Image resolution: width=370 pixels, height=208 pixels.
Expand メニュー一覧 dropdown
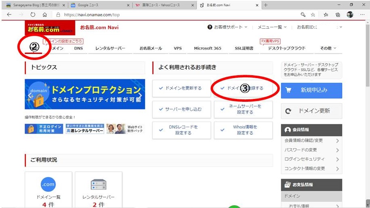(272, 27)
